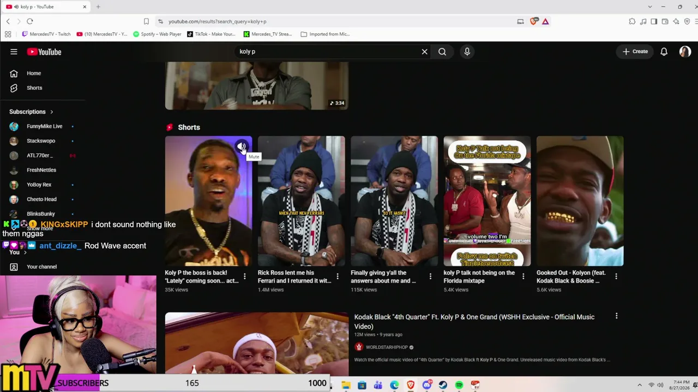Go back with the browser back arrow
Image resolution: width=698 pixels, height=392 pixels.
click(x=8, y=21)
